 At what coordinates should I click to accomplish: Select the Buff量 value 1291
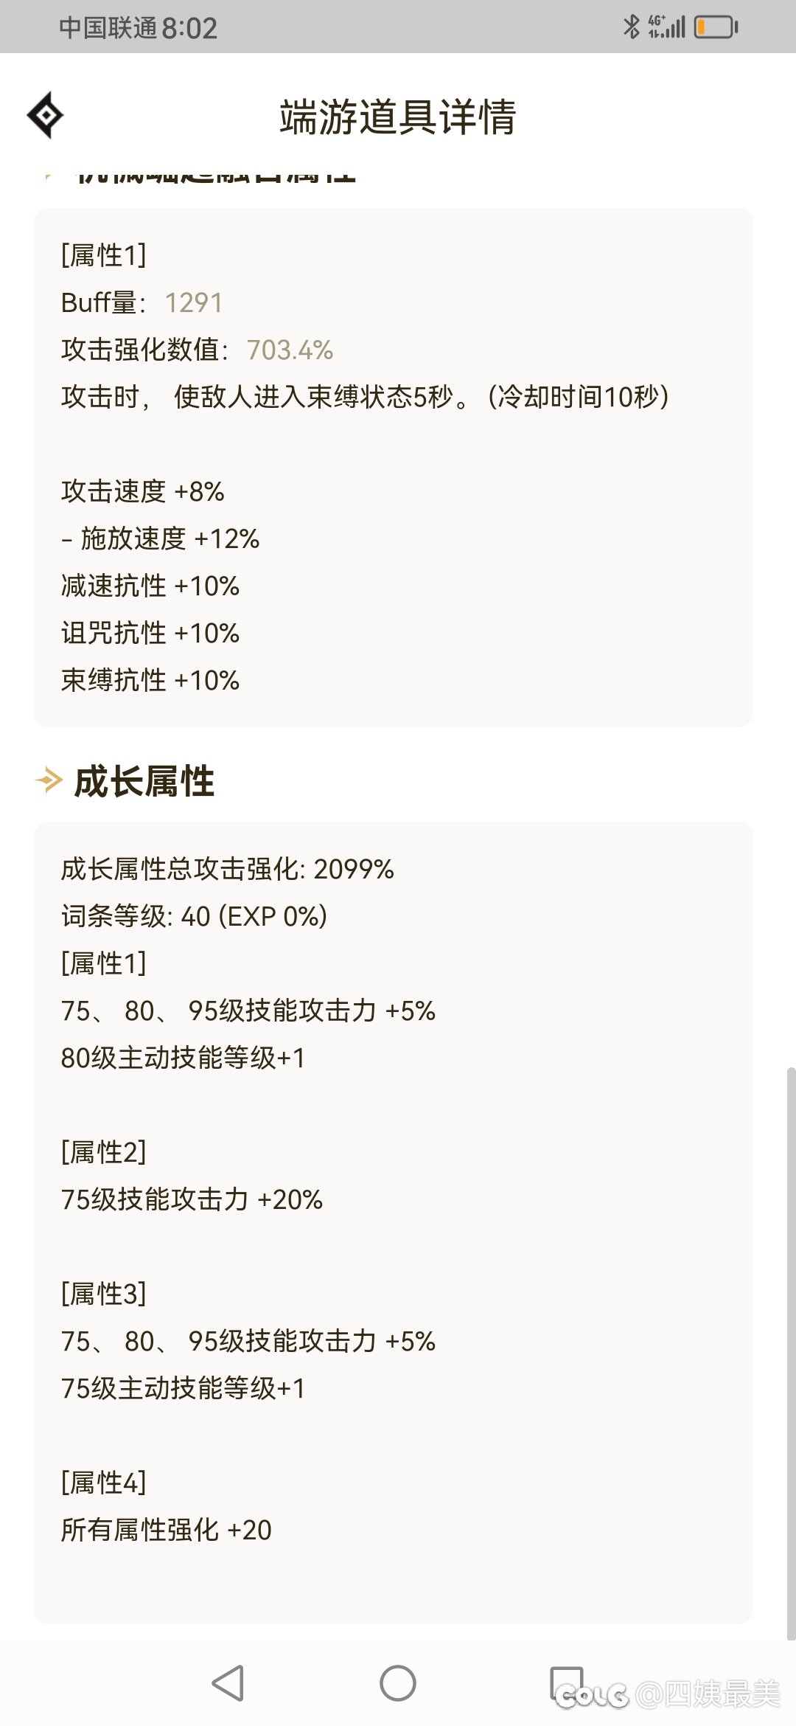pyautogui.click(x=194, y=302)
